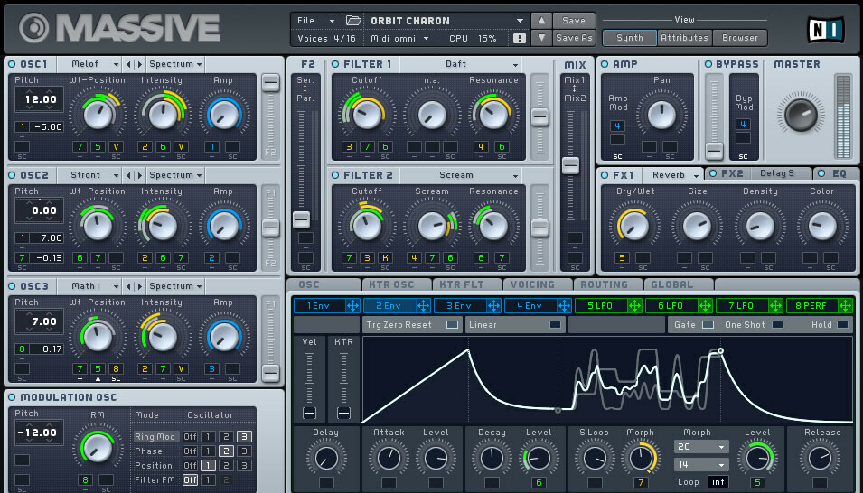The height and width of the screenshot is (493, 863).
Task: Grab the 7 LFO drag-handle cross icon
Action: (775, 305)
